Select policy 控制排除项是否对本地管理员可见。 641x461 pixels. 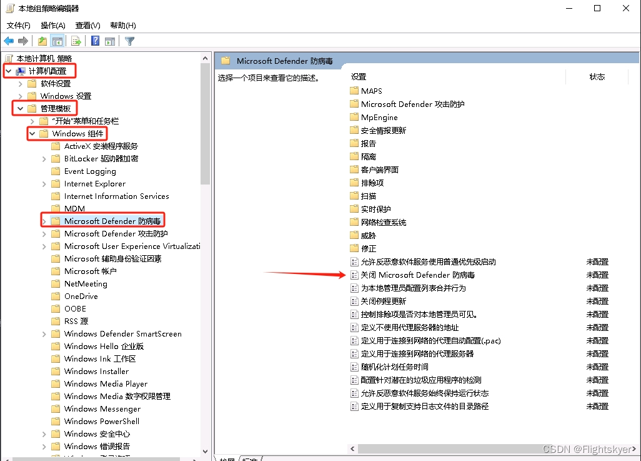point(419,315)
